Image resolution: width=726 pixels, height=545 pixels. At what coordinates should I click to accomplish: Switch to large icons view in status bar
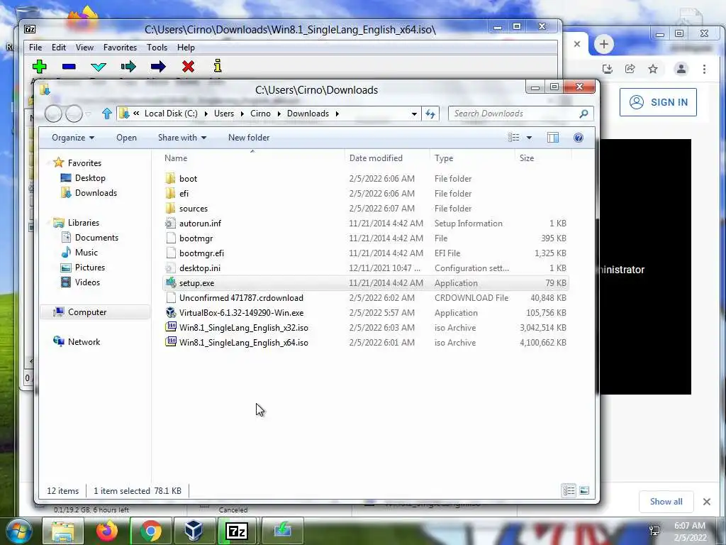pyautogui.click(x=584, y=490)
